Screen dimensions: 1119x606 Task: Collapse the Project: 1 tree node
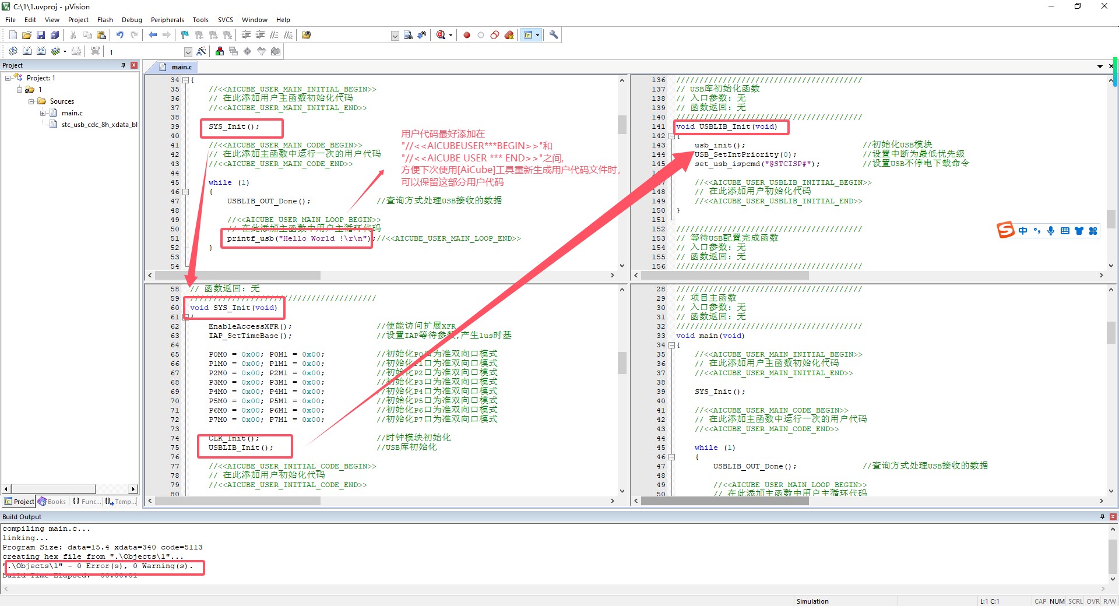(8, 78)
